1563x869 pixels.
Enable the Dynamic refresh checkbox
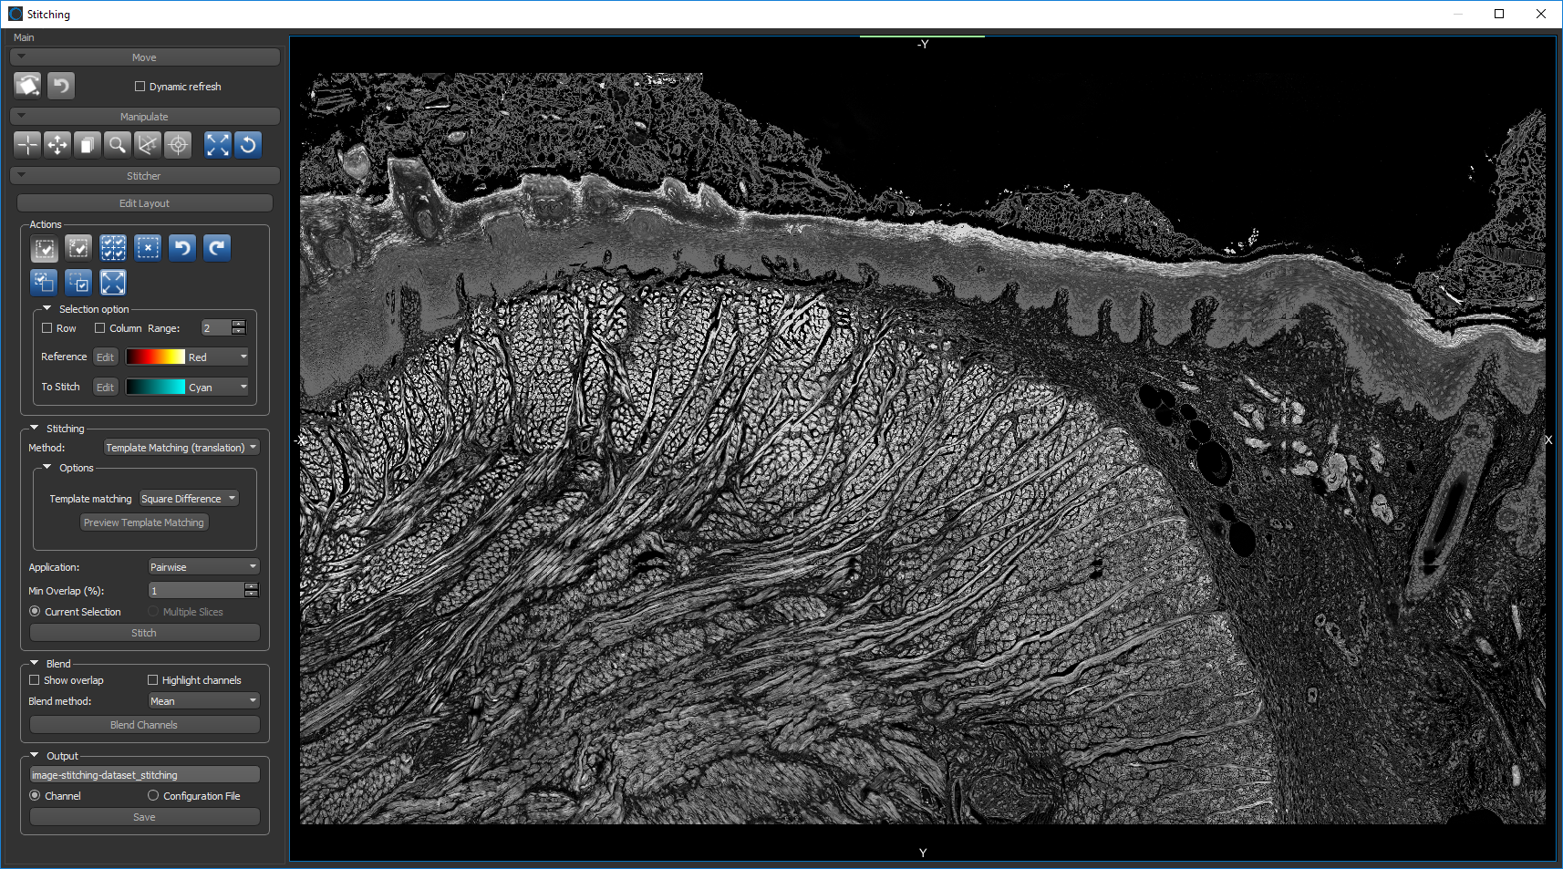point(140,87)
